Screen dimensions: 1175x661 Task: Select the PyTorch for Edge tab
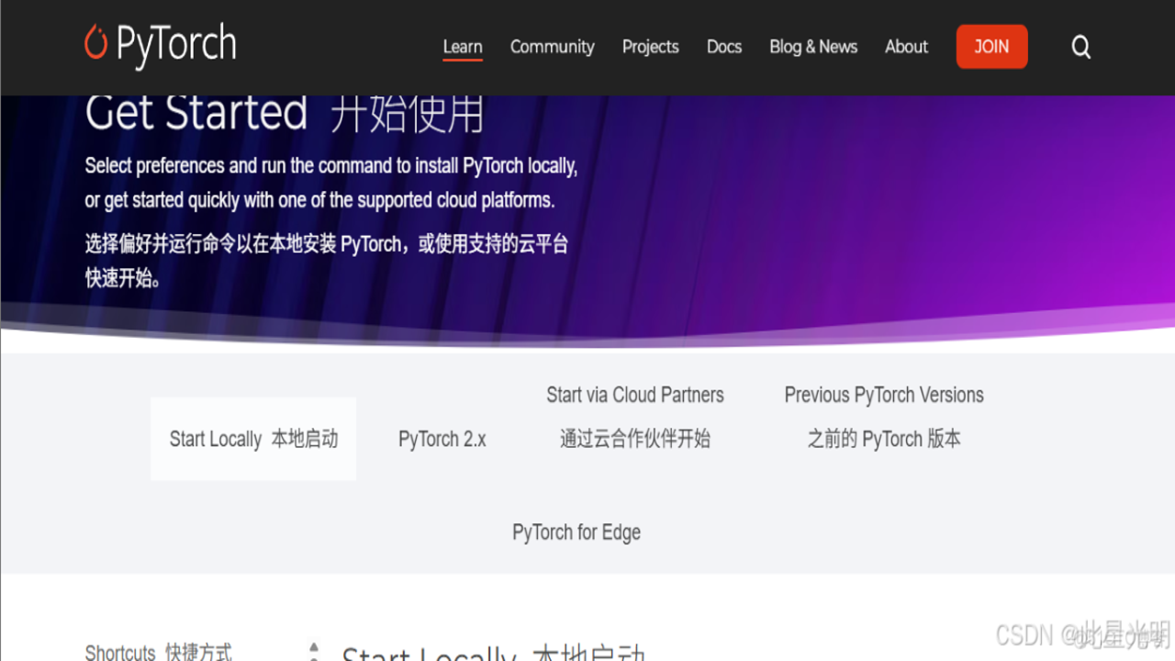point(576,532)
